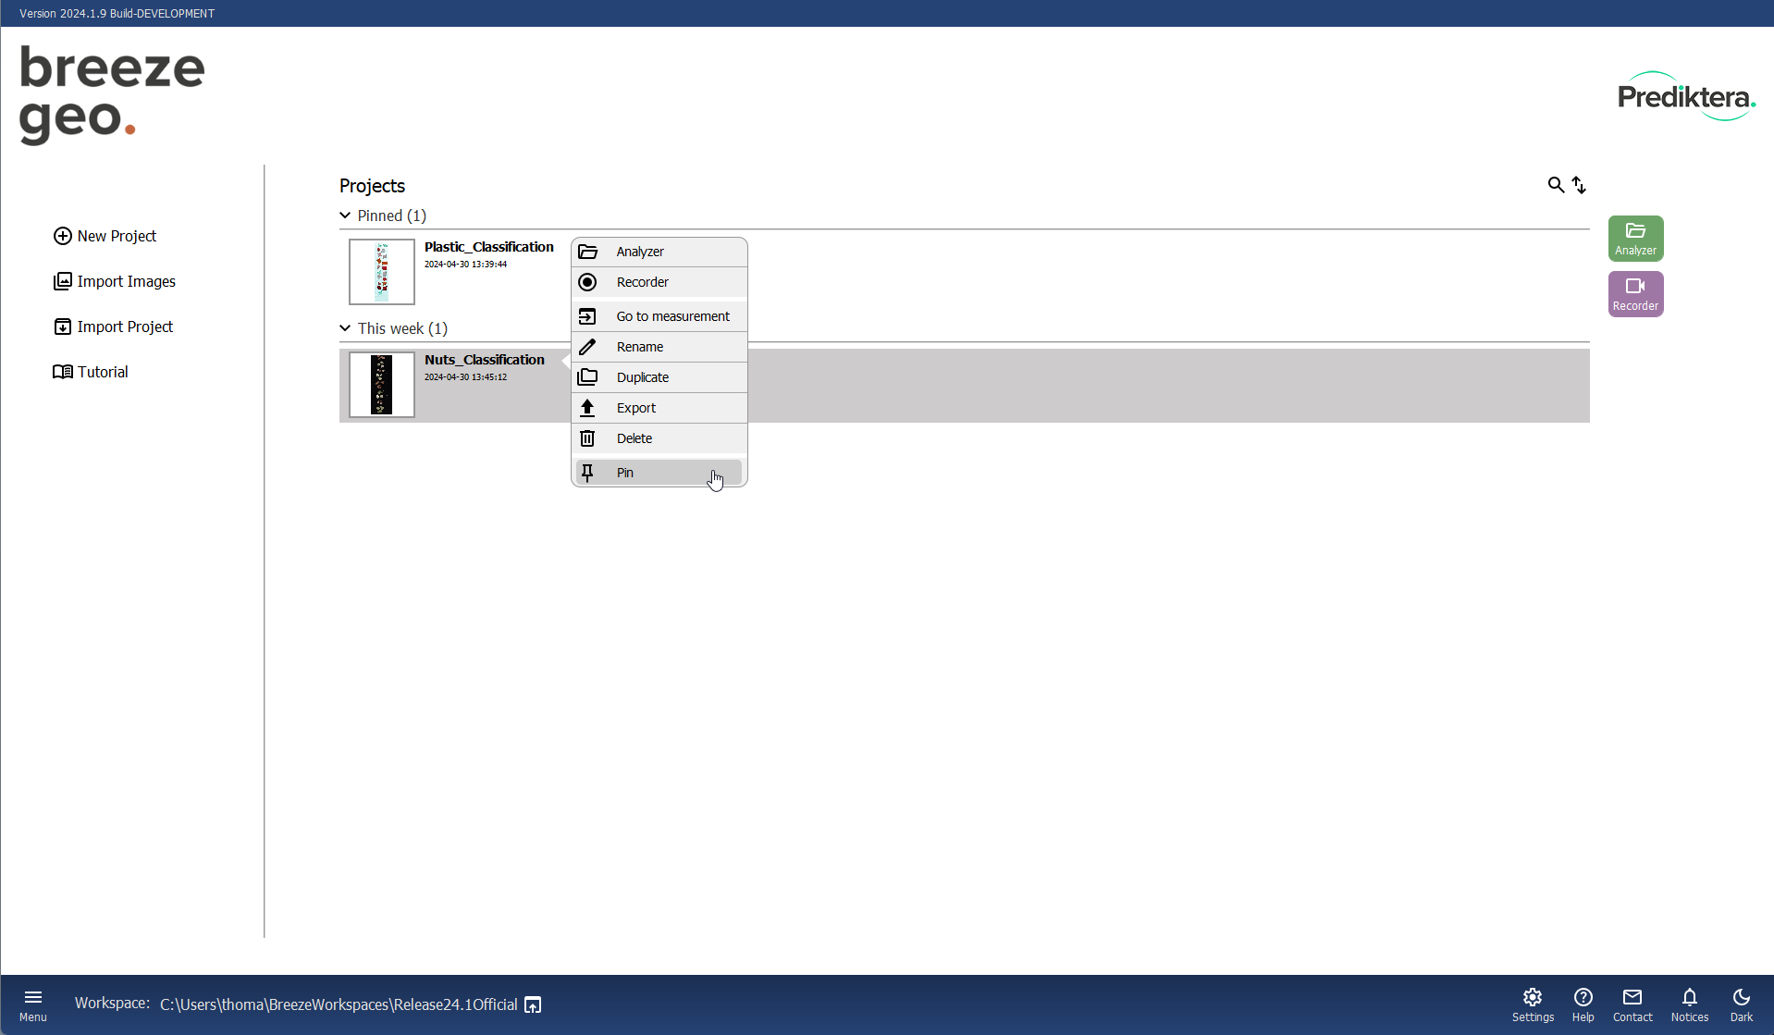Viewport: 1774px width, 1035px height.
Task: Open the green Analyzer button
Action: pos(1634,239)
